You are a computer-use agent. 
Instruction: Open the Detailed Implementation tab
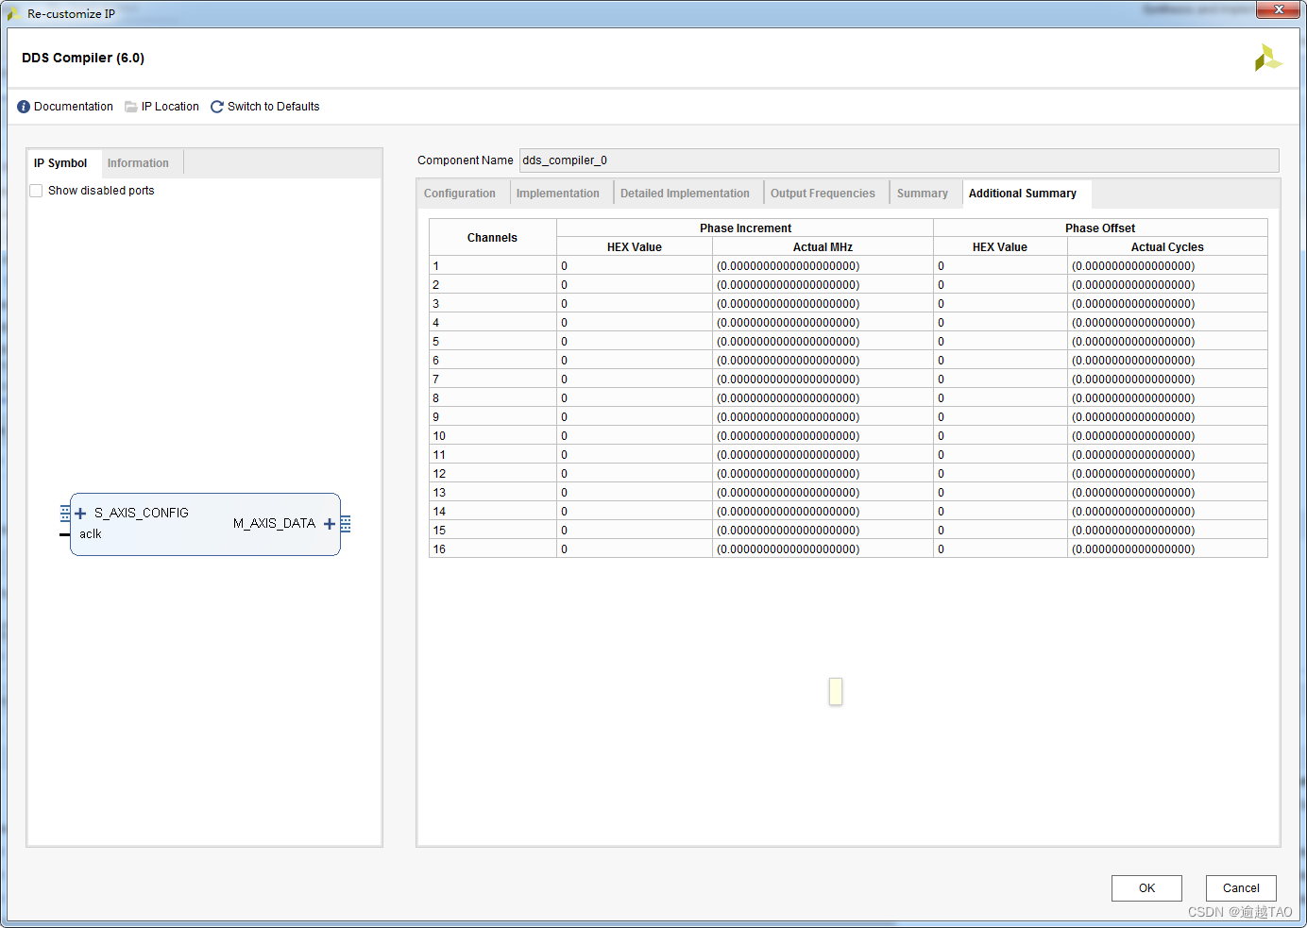pos(685,194)
